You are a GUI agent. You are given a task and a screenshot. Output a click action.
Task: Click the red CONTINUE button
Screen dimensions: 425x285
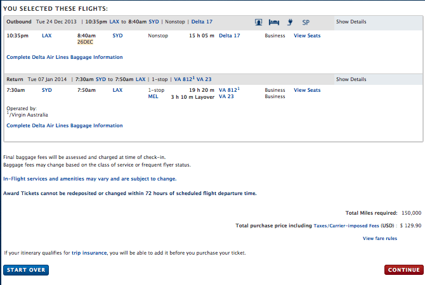(403, 270)
